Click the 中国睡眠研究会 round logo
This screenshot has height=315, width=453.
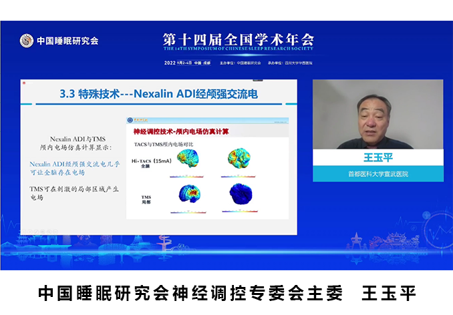pos(27,41)
